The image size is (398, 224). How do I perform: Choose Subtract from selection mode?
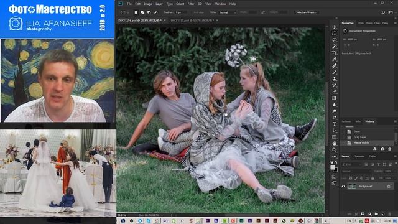point(149,12)
